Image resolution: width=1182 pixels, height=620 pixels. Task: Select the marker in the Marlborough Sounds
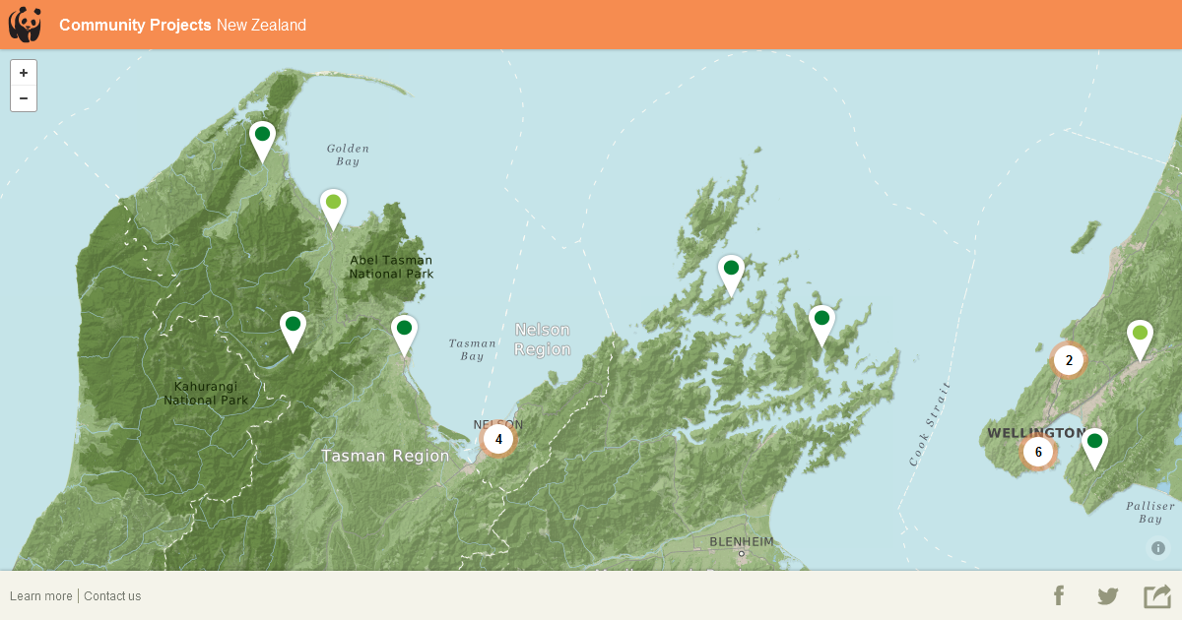pyautogui.click(x=731, y=268)
